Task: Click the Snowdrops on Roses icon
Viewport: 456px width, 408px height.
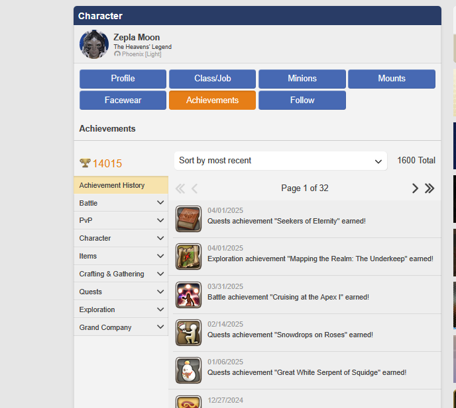Action: (x=188, y=333)
